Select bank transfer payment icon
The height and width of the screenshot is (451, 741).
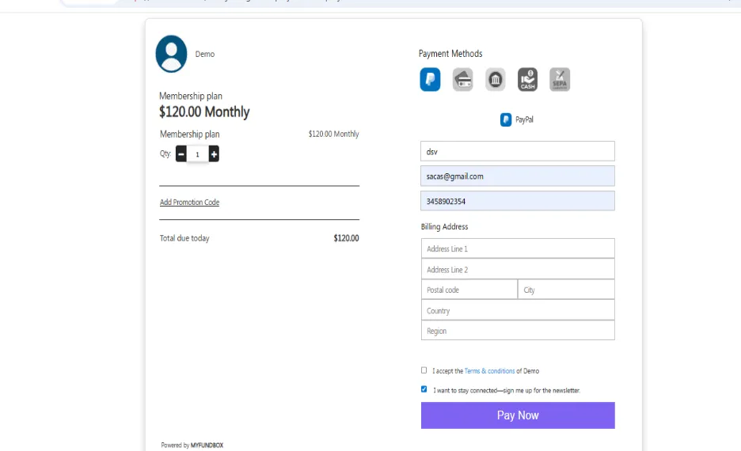tap(496, 79)
